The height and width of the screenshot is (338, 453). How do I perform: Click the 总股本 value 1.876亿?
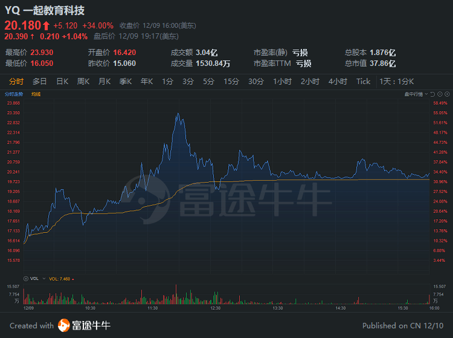click(383, 53)
